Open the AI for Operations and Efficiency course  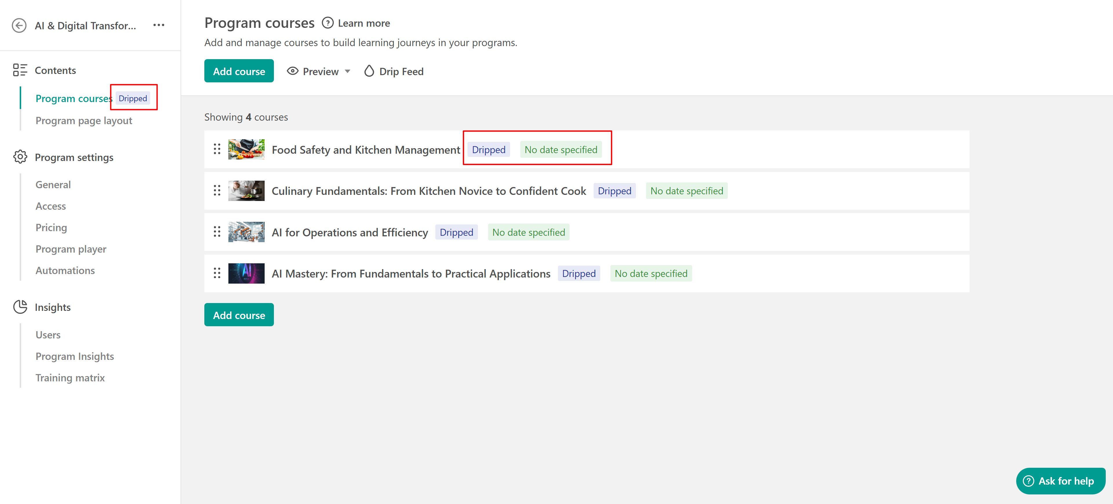tap(350, 232)
